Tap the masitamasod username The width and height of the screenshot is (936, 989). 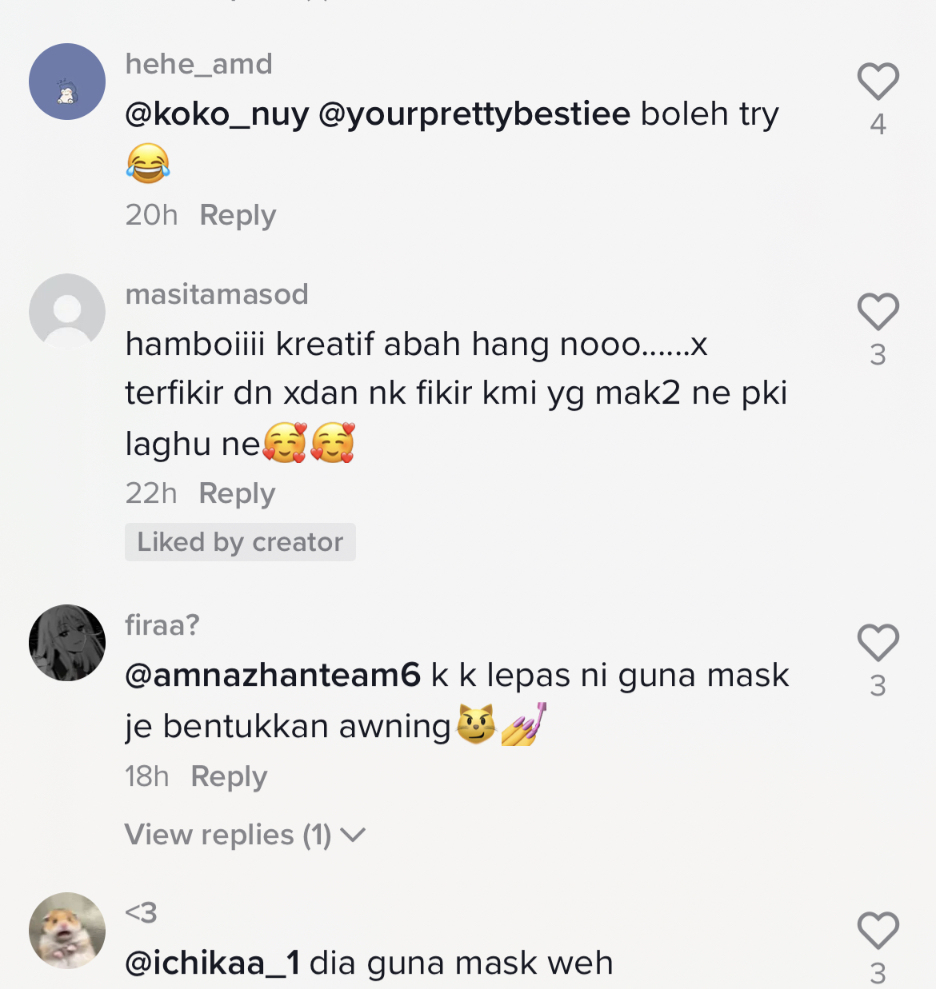[217, 294]
